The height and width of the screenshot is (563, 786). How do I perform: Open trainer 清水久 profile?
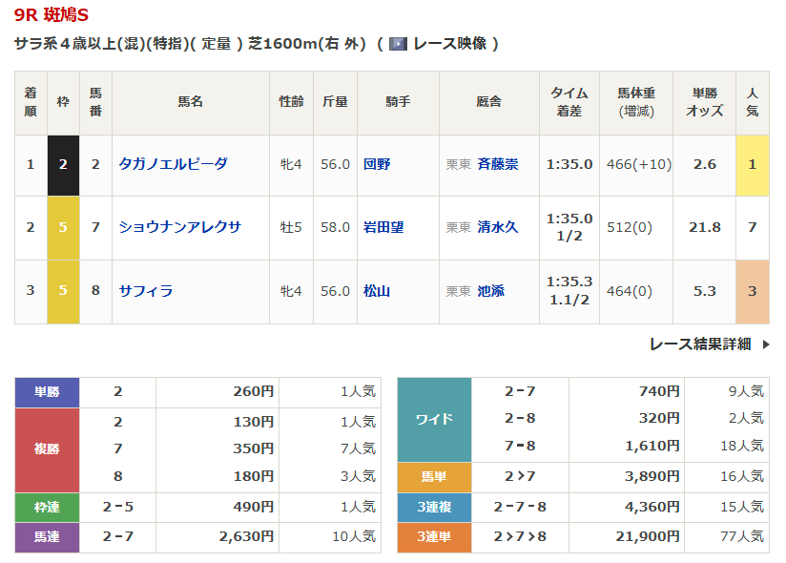(x=498, y=227)
